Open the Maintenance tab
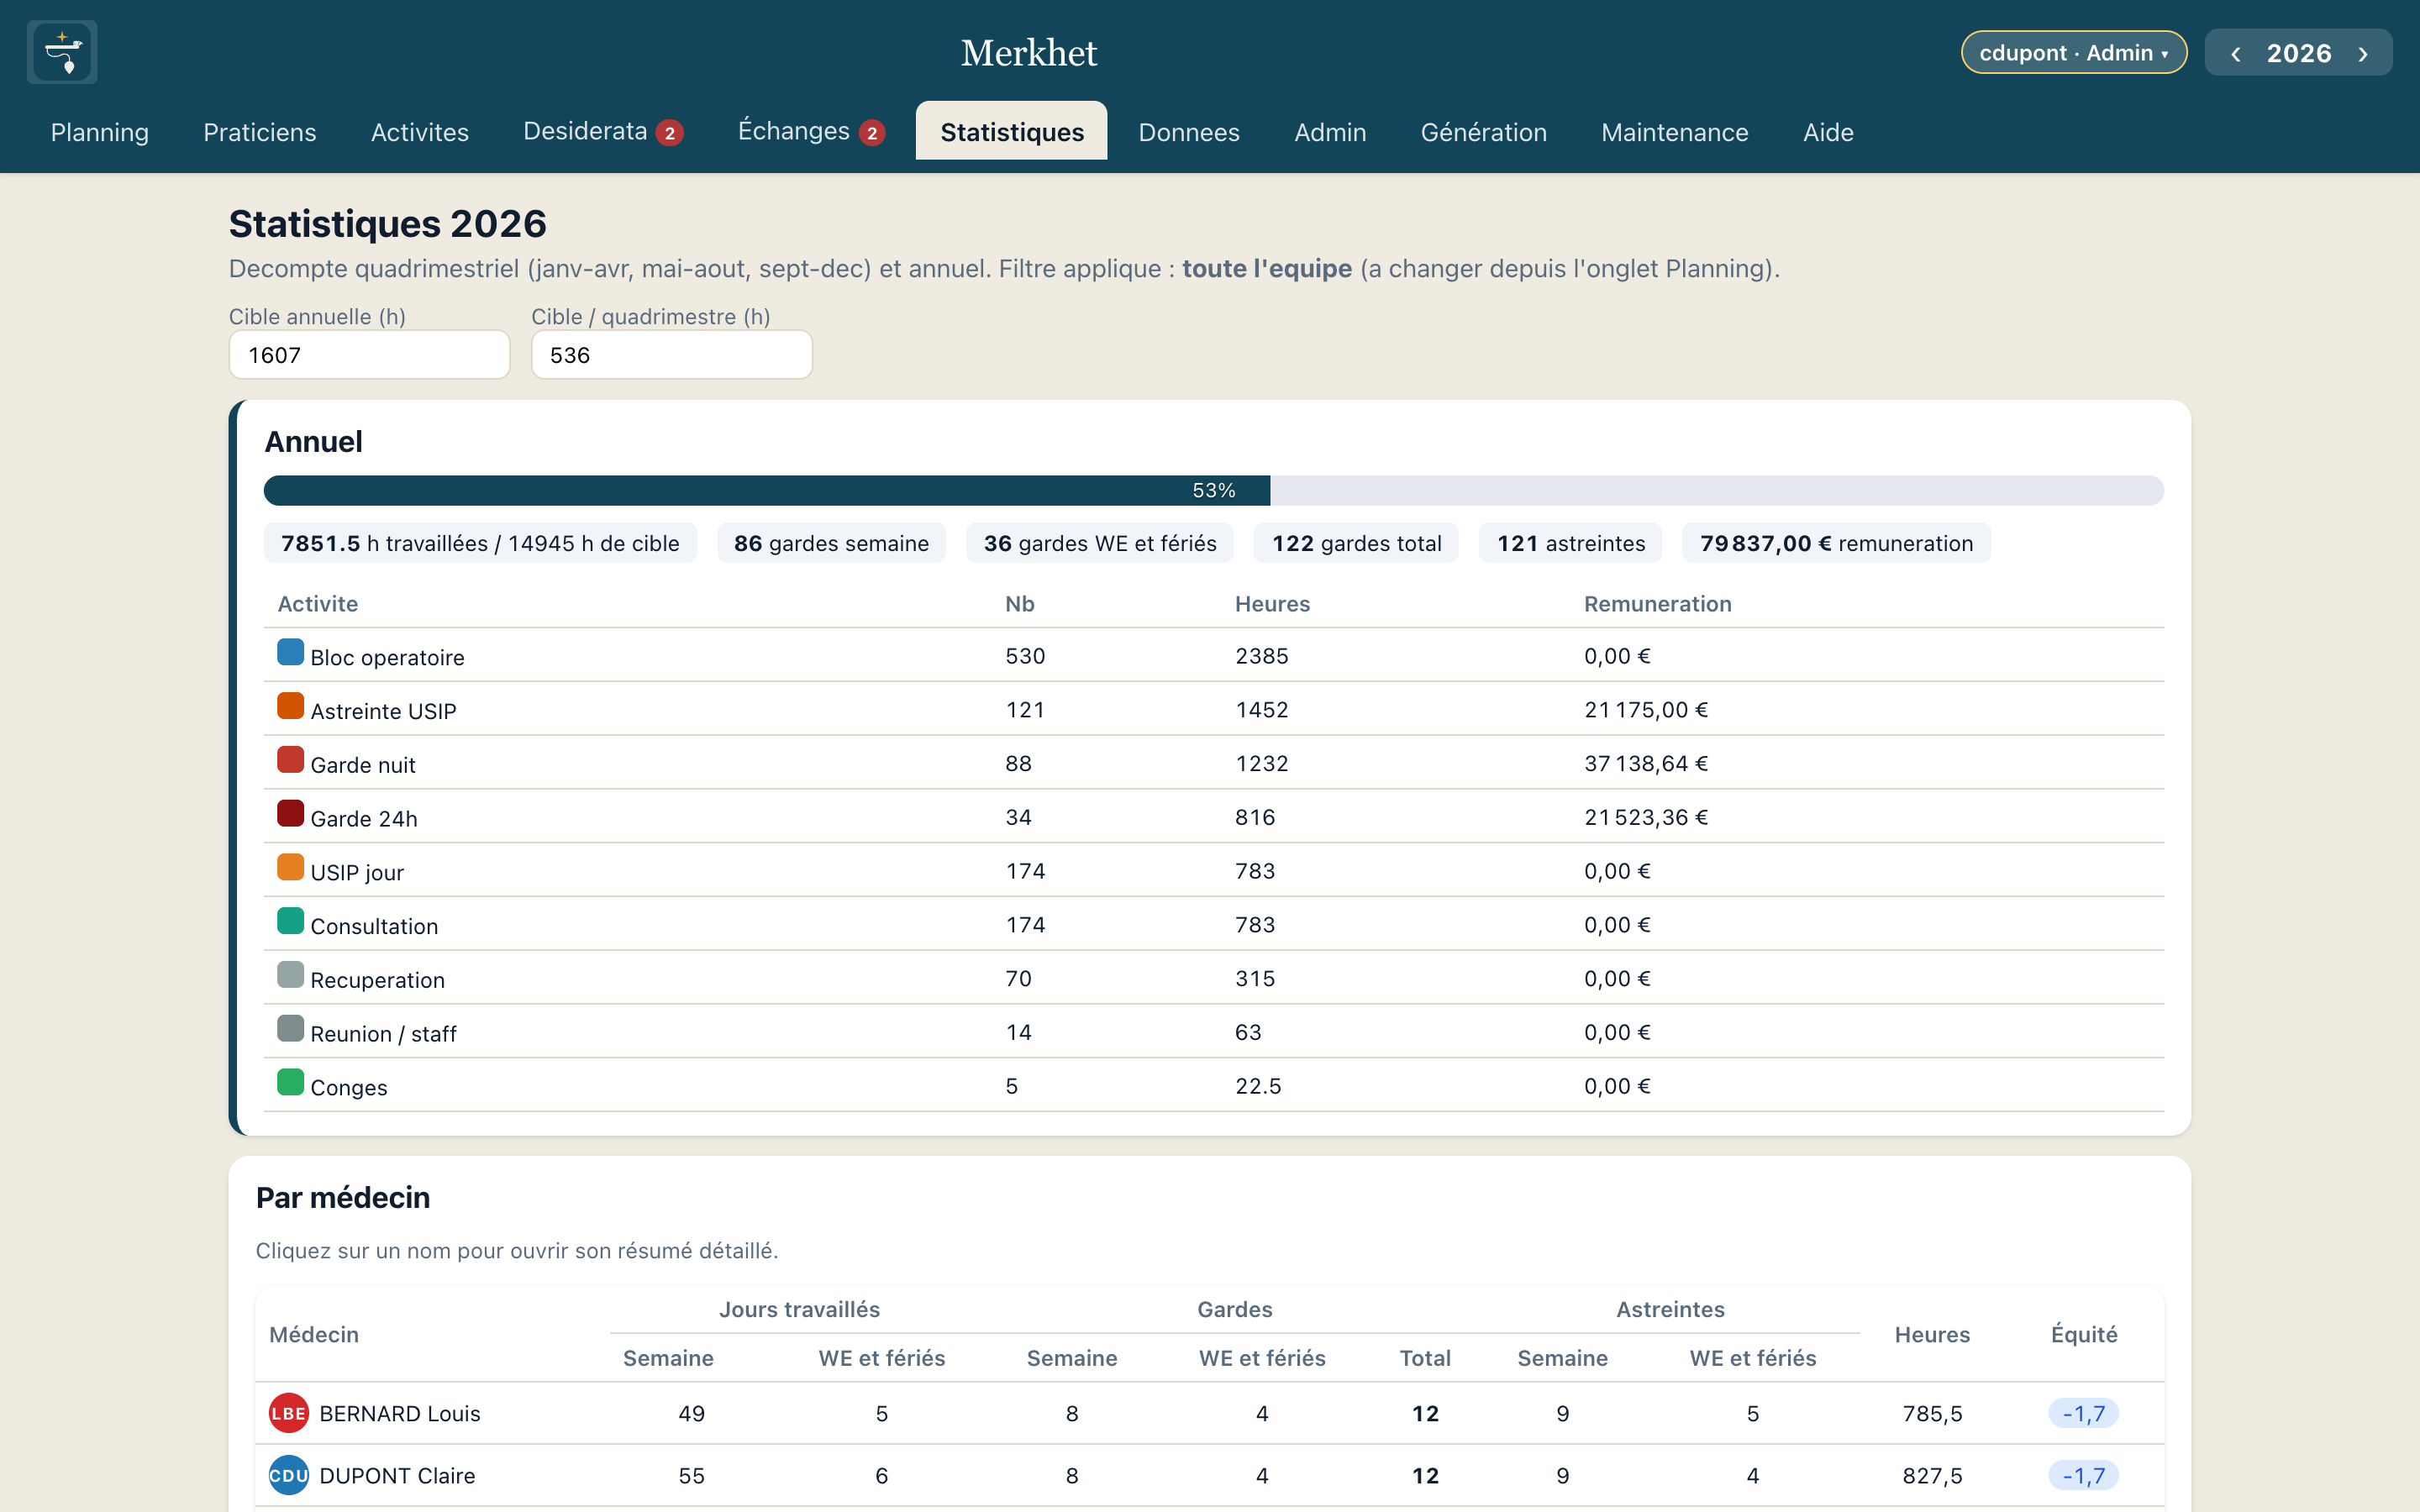2420x1512 pixels. pyautogui.click(x=1674, y=132)
